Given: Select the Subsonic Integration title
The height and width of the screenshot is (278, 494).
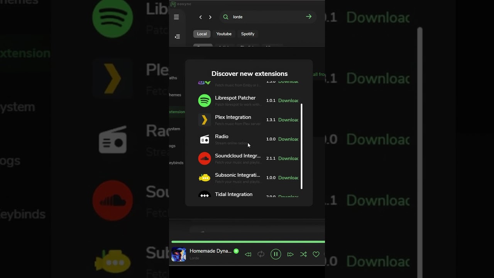Looking at the screenshot, I should (x=237, y=175).
